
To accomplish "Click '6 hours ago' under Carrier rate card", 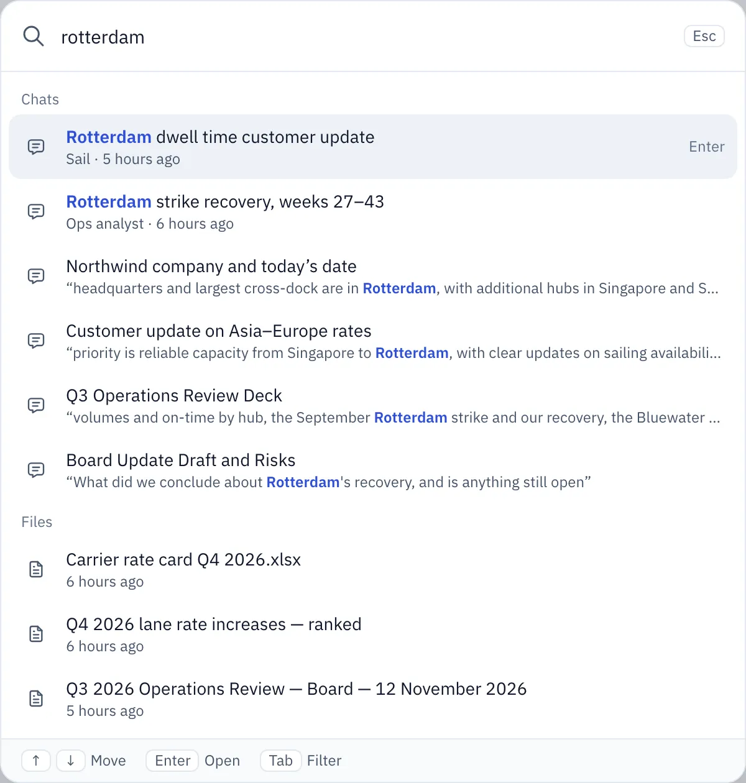I will 105,582.
